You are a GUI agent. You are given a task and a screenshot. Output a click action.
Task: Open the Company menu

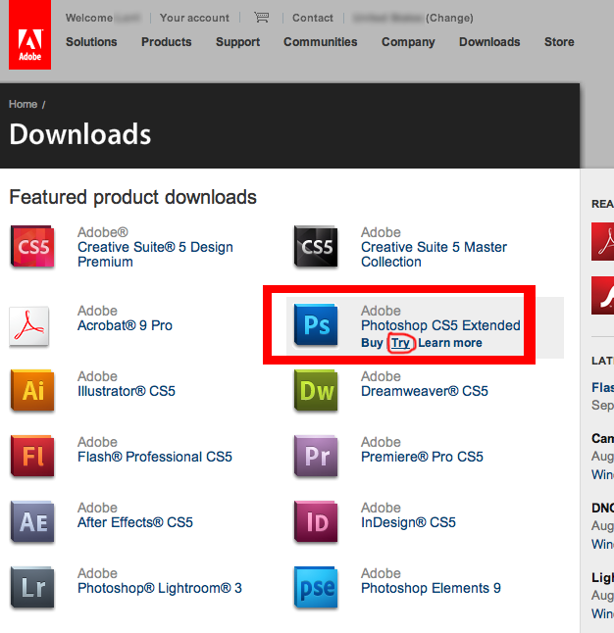point(408,42)
